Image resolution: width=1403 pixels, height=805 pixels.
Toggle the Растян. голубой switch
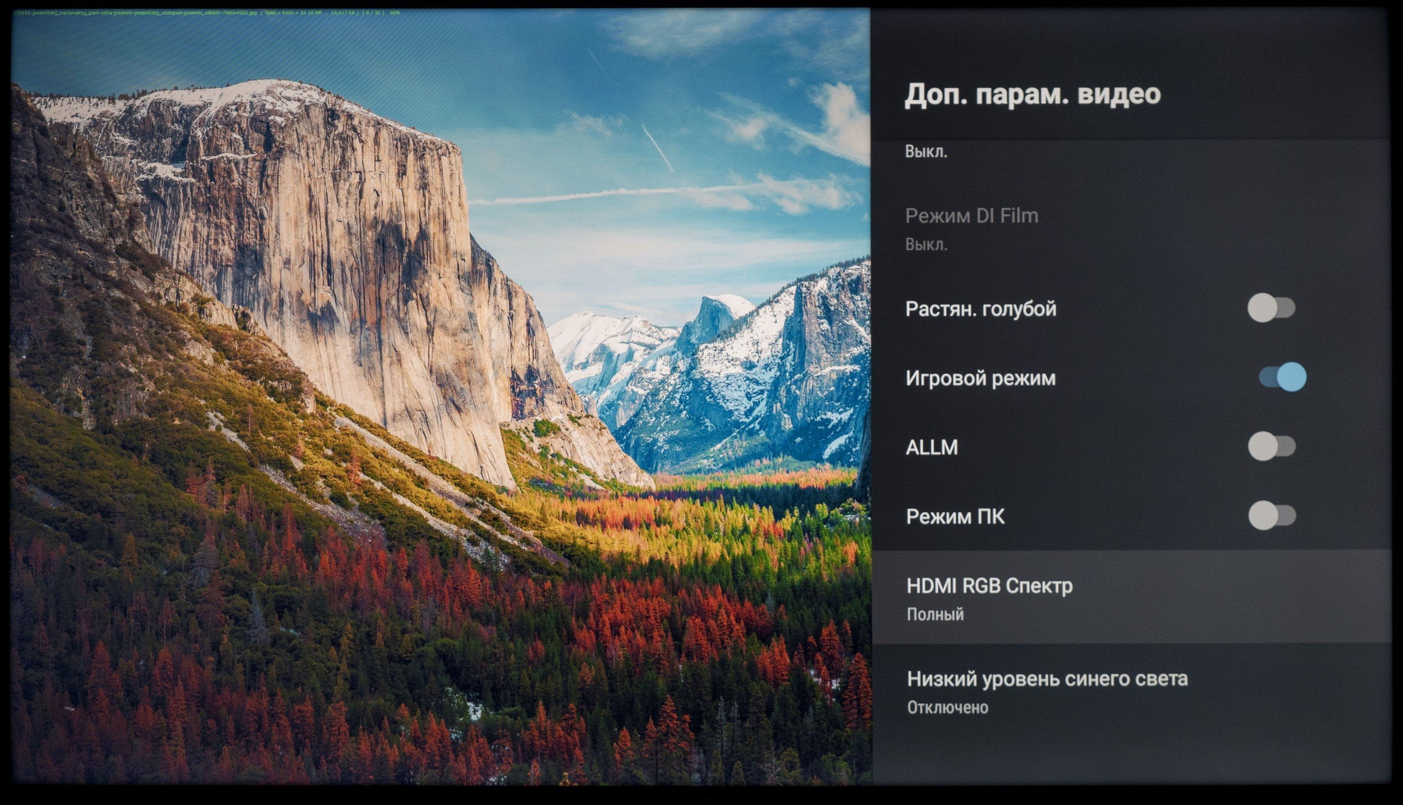tap(1271, 308)
